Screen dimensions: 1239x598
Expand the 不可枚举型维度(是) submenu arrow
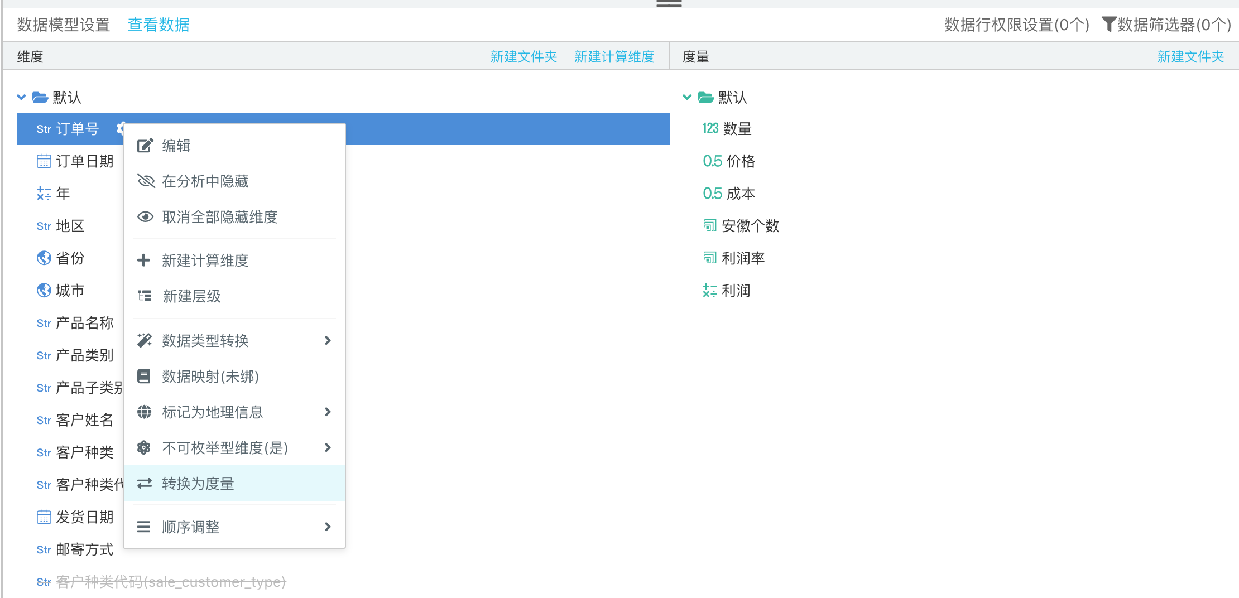click(328, 447)
